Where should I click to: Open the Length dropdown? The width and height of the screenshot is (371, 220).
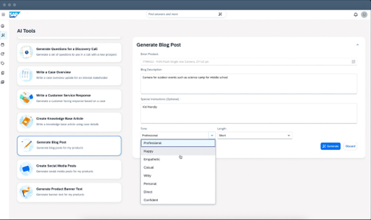tap(254, 135)
